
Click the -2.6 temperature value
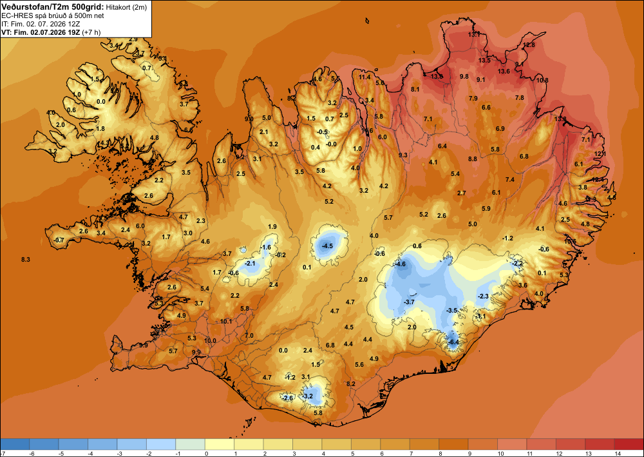[288, 398]
